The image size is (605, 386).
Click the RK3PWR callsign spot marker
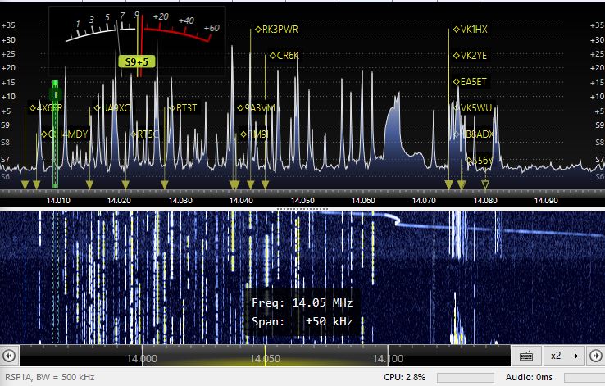[278, 29]
